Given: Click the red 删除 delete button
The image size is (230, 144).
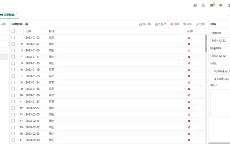Looking at the screenshot, I should (175, 24).
